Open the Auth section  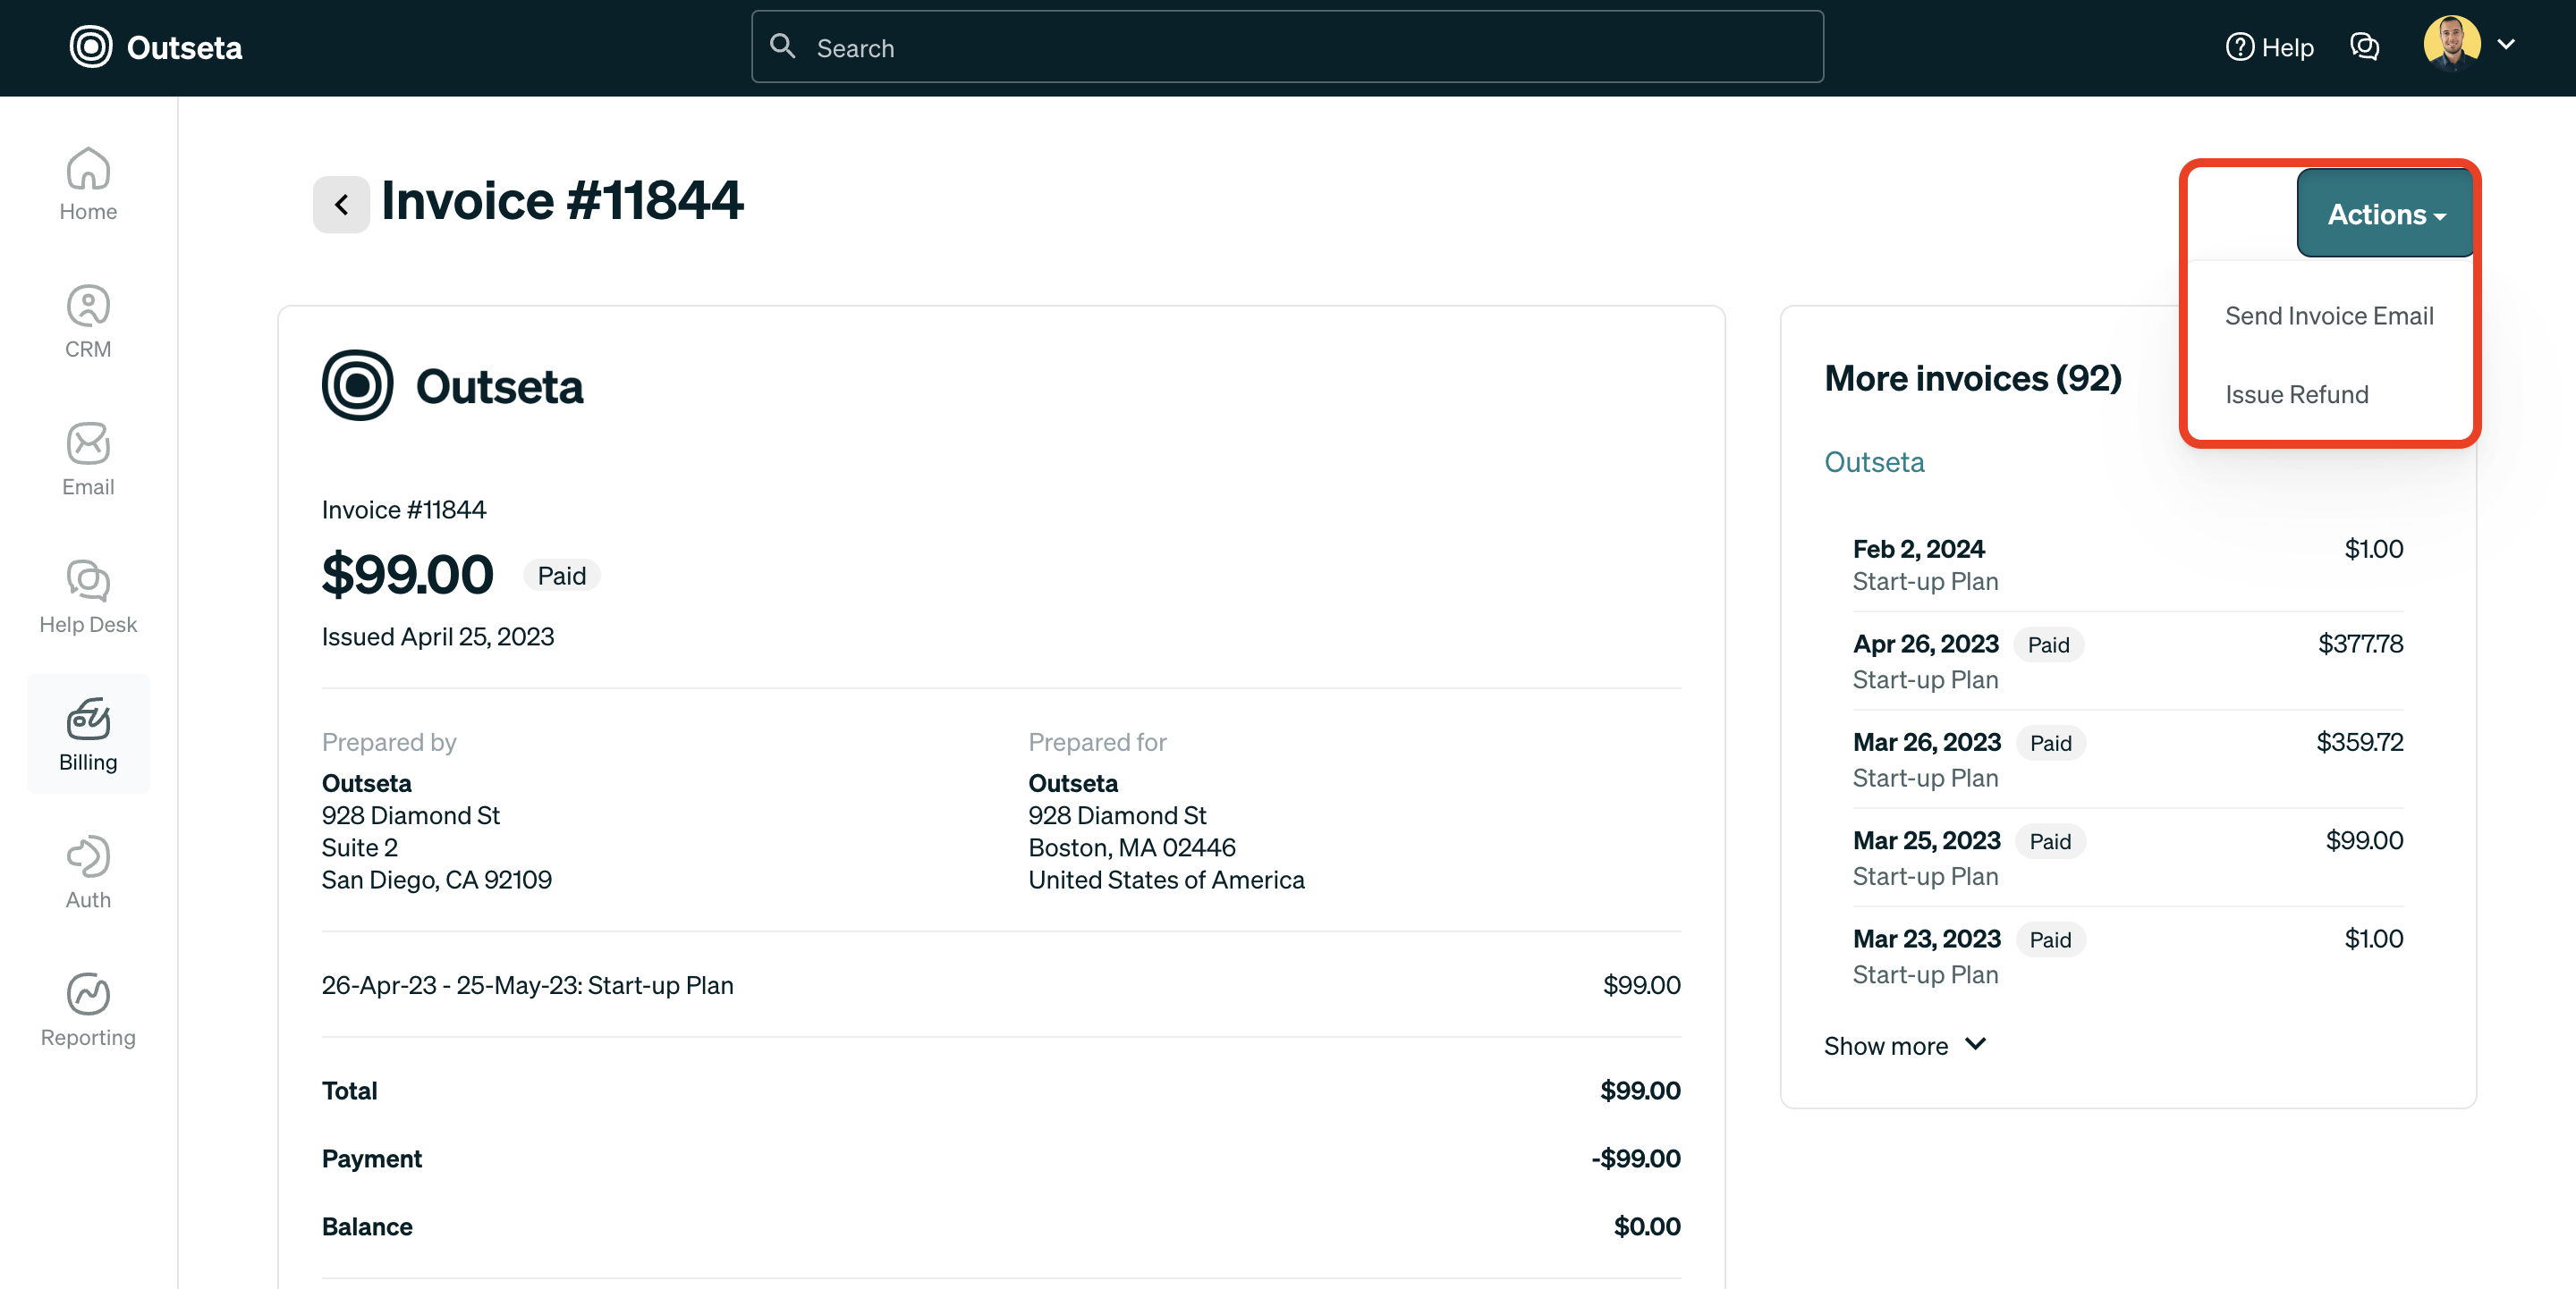pos(88,872)
